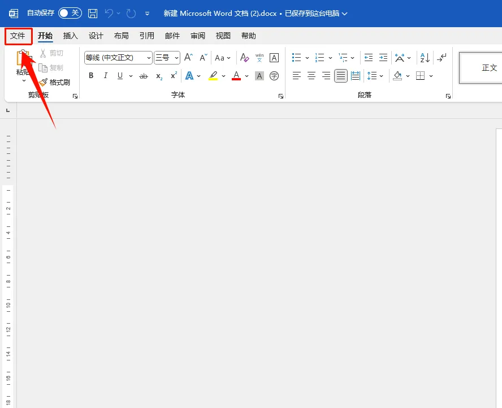Apply character border icon
502x408 pixels.
pos(274,58)
